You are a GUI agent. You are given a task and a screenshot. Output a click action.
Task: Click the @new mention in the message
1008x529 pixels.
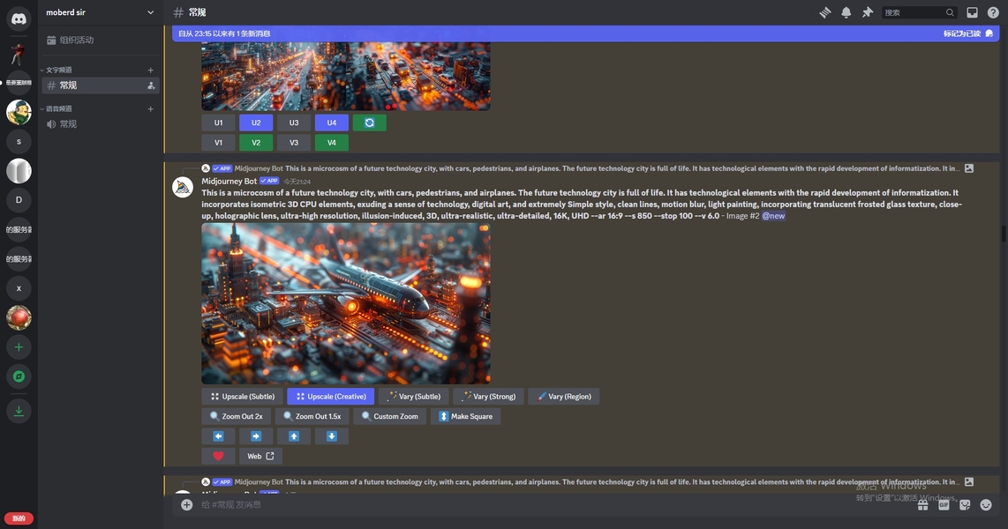[773, 216]
